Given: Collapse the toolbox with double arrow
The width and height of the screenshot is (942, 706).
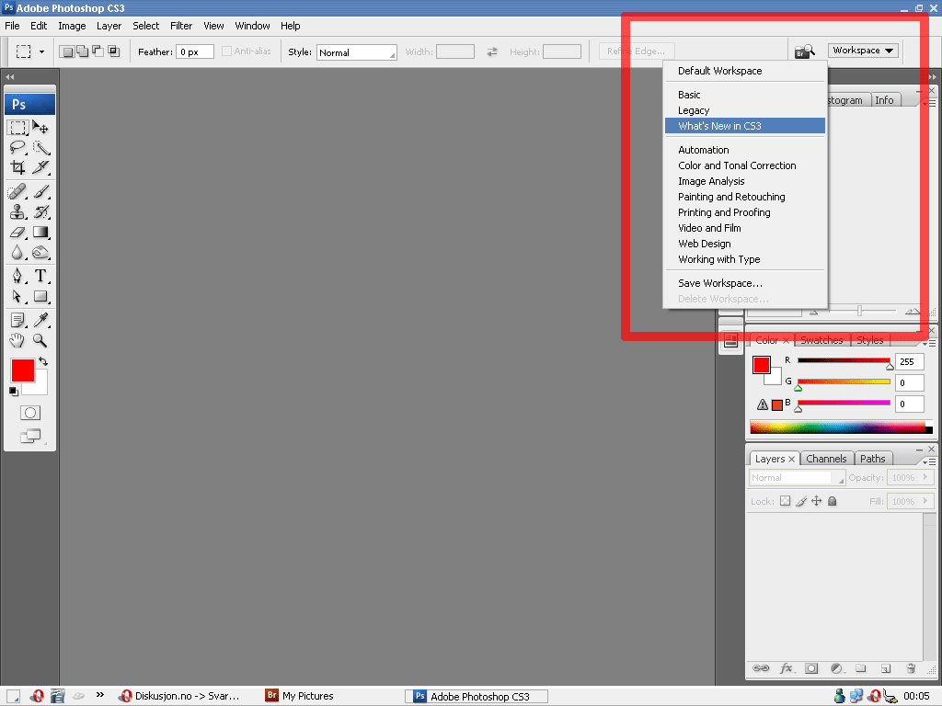Looking at the screenshot, I should click(9, 77).
